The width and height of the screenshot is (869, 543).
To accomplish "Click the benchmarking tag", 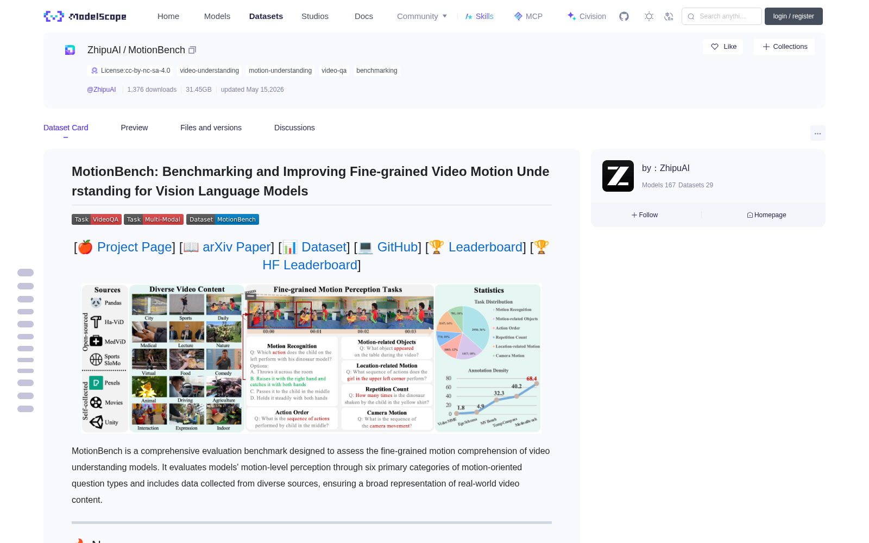I will pyautogui.click(x=377, y=71).
